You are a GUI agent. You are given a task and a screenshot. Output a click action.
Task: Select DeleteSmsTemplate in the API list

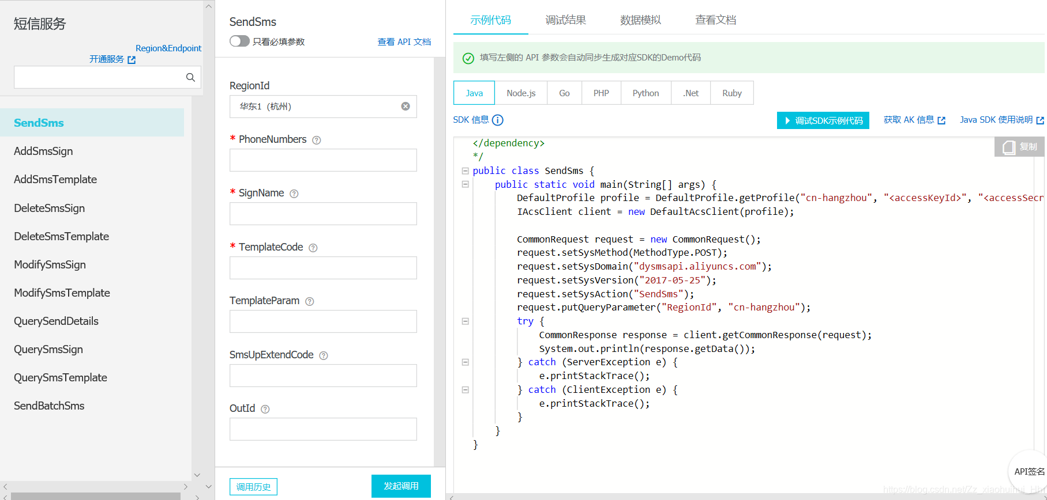tap(61, 236)
